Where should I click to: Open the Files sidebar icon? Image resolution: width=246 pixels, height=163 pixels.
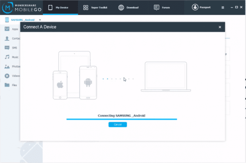pos(7,85)
